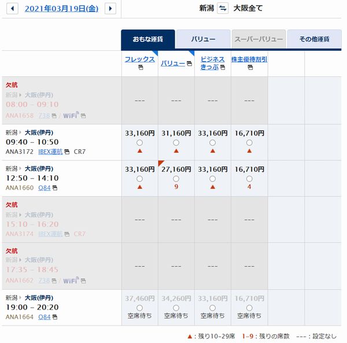Click the 大阪全て destination label

coord(248,9)
